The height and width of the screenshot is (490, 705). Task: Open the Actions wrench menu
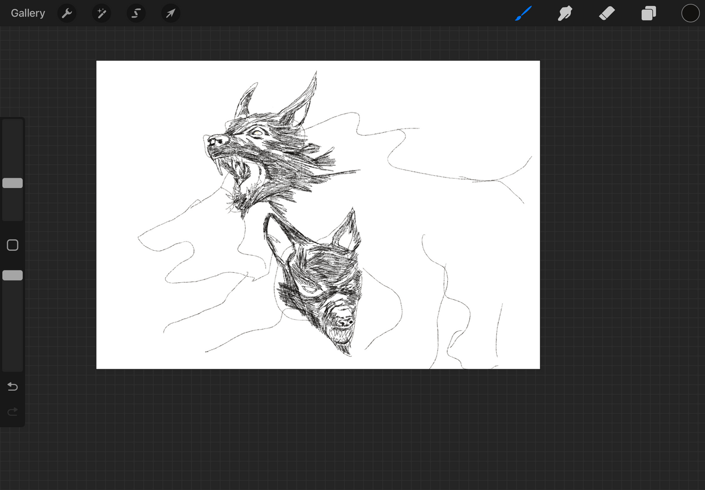pyautogui.click(x=67, y=13)
